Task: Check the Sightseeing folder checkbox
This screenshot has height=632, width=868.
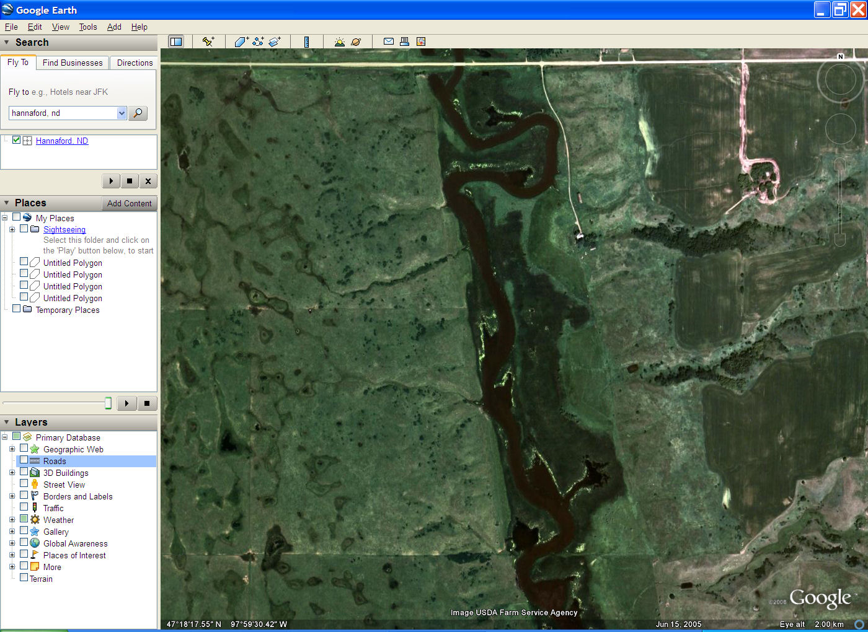Action: pos(24,229)
